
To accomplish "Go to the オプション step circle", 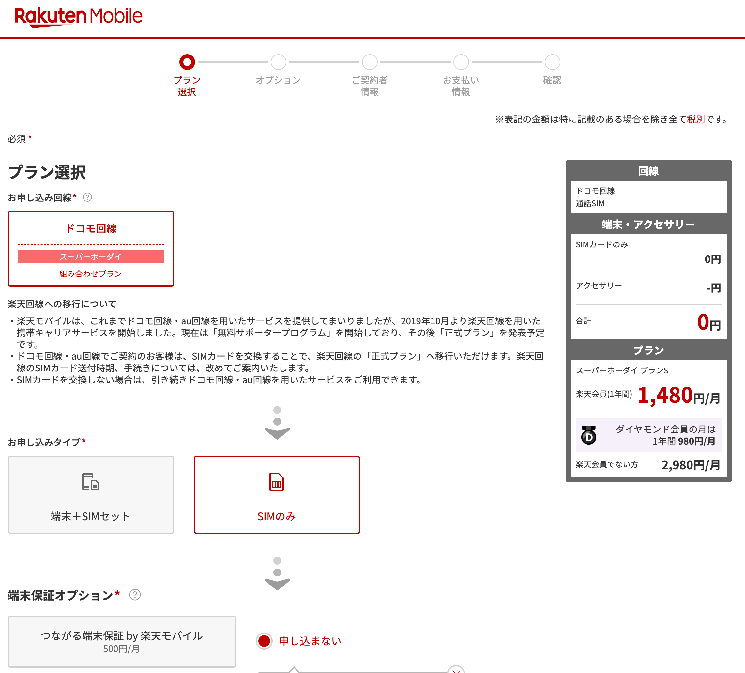I will pyautogui.click(x=278, y=62).
